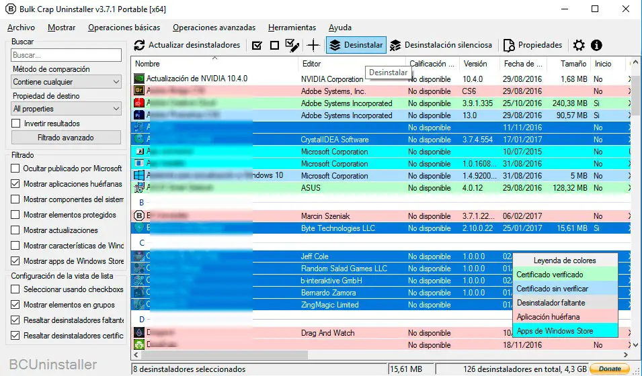Screen dimensions: 642x376
Task: Click the NVIDIA update row icon
Action: (x=139, y=79)
